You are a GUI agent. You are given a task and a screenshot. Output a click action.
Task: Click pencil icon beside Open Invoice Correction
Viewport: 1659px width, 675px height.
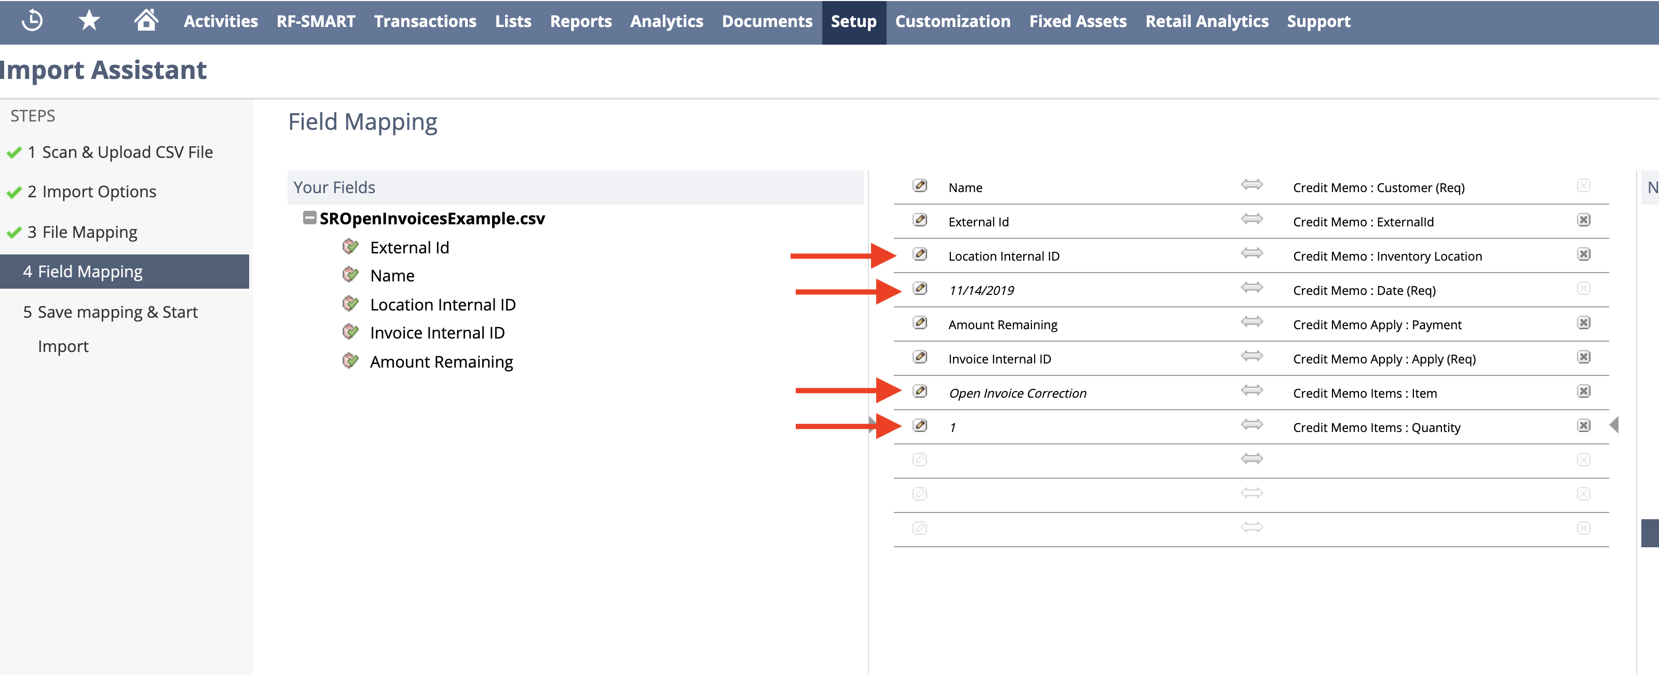pos(920,392)
